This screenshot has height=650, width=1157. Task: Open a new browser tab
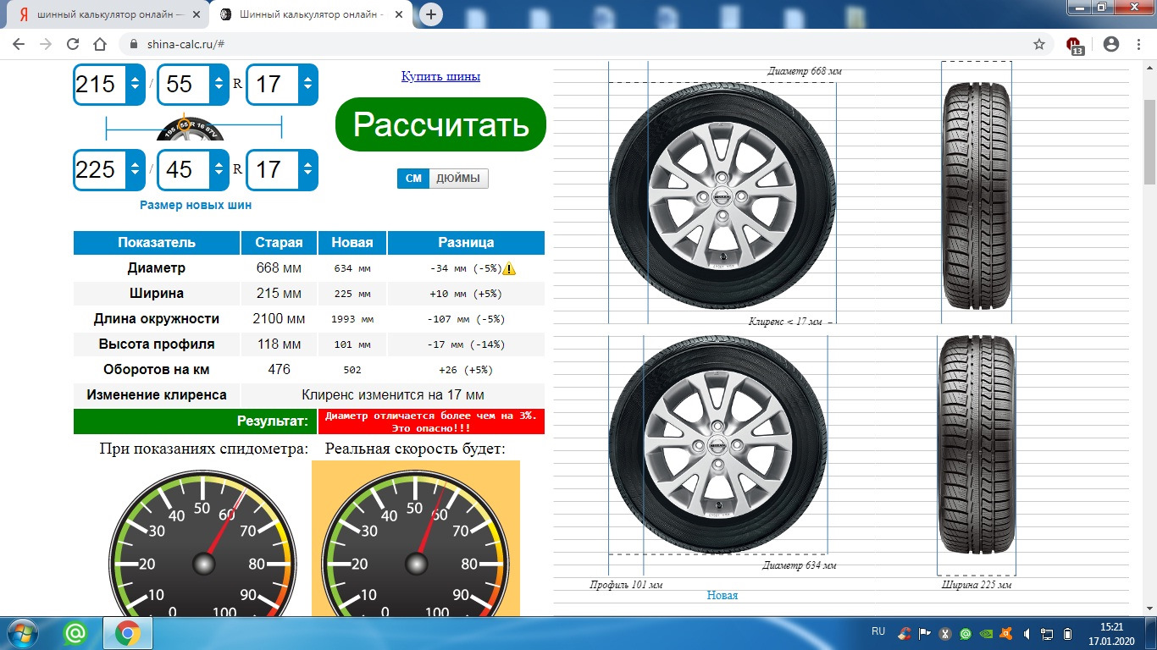pyautogui.click(x=432, y=14)
